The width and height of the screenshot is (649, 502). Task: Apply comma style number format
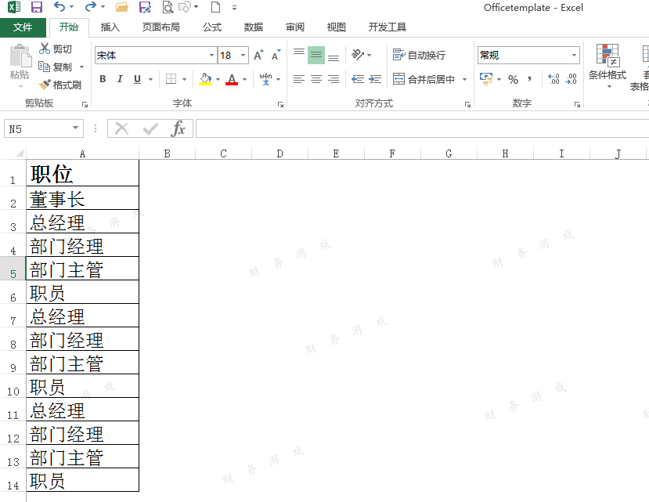(x=529, y=79)
